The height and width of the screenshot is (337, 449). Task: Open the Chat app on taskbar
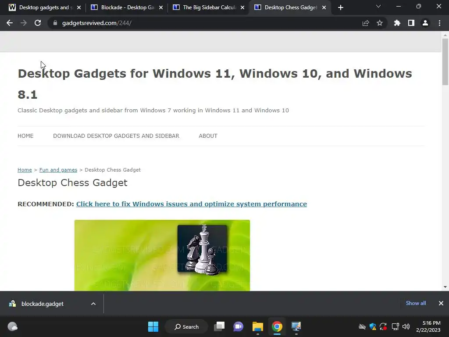point(238,326)
